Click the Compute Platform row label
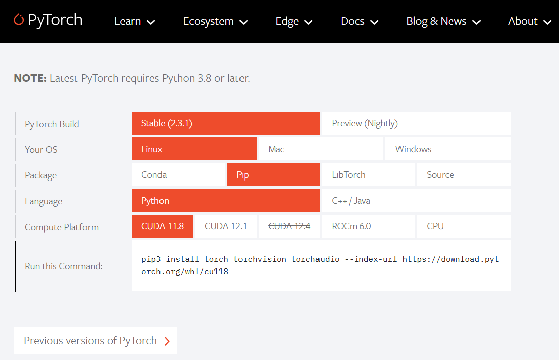559x360 pixels. 62,227
